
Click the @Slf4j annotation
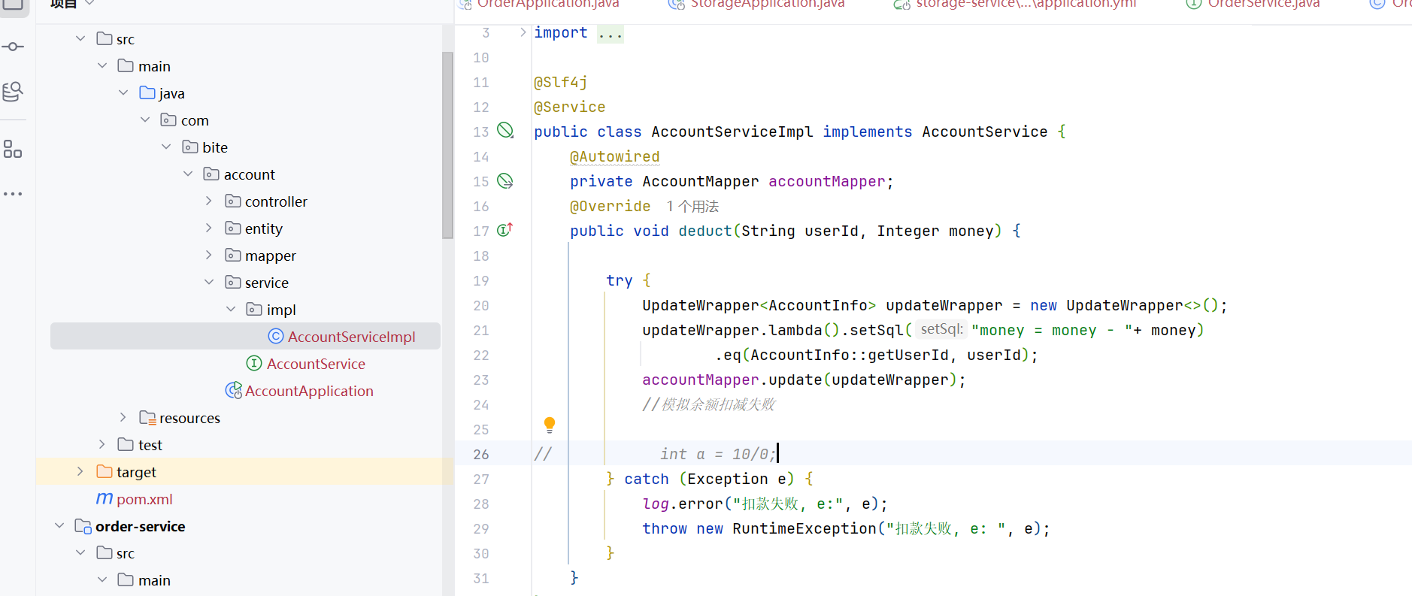[560, 82]
